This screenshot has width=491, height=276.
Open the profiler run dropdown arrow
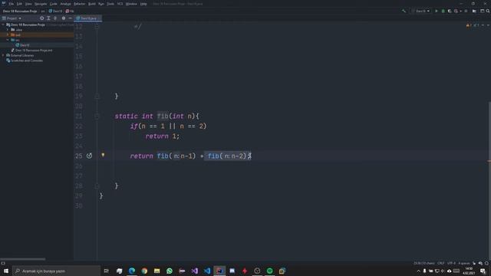(460, 11)
